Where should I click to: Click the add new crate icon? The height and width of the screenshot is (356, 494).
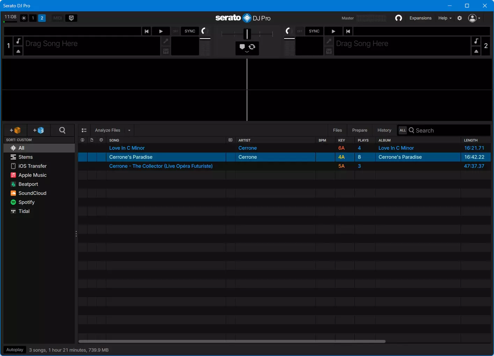pos(15,130)
